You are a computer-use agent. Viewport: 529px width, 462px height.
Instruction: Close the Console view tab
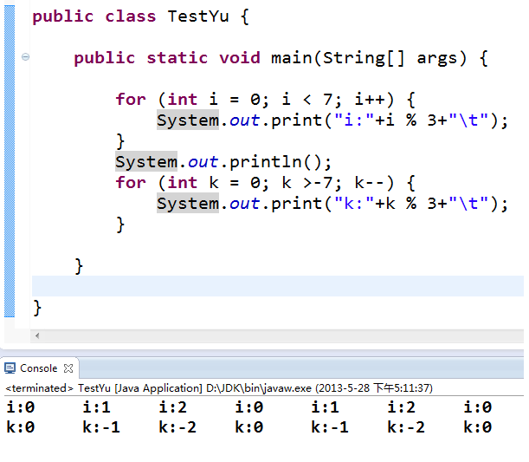(68, 368)
